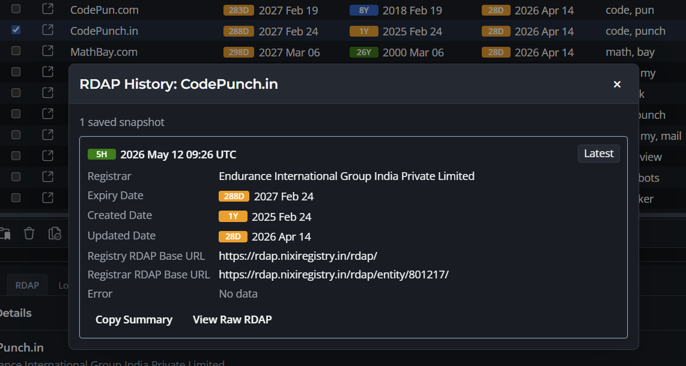686x366 pixels.
Task: Click the 298D badge for MathBay.com
Action: pyautogui.click(x=239, y=52)
